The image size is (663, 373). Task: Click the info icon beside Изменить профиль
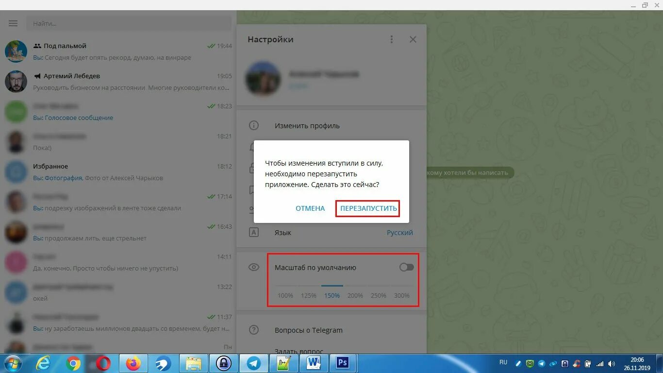click(254, 126)
